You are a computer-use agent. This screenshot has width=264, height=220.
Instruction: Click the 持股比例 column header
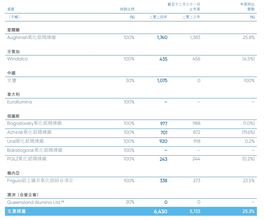(127, 9)
